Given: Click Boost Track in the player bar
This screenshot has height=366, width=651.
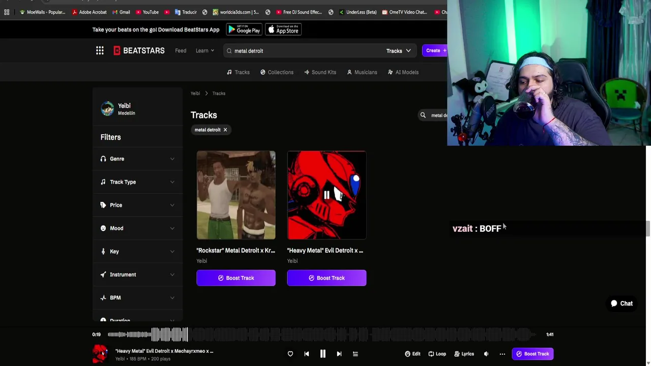Looking at the screenshot, I should (532, 354).
